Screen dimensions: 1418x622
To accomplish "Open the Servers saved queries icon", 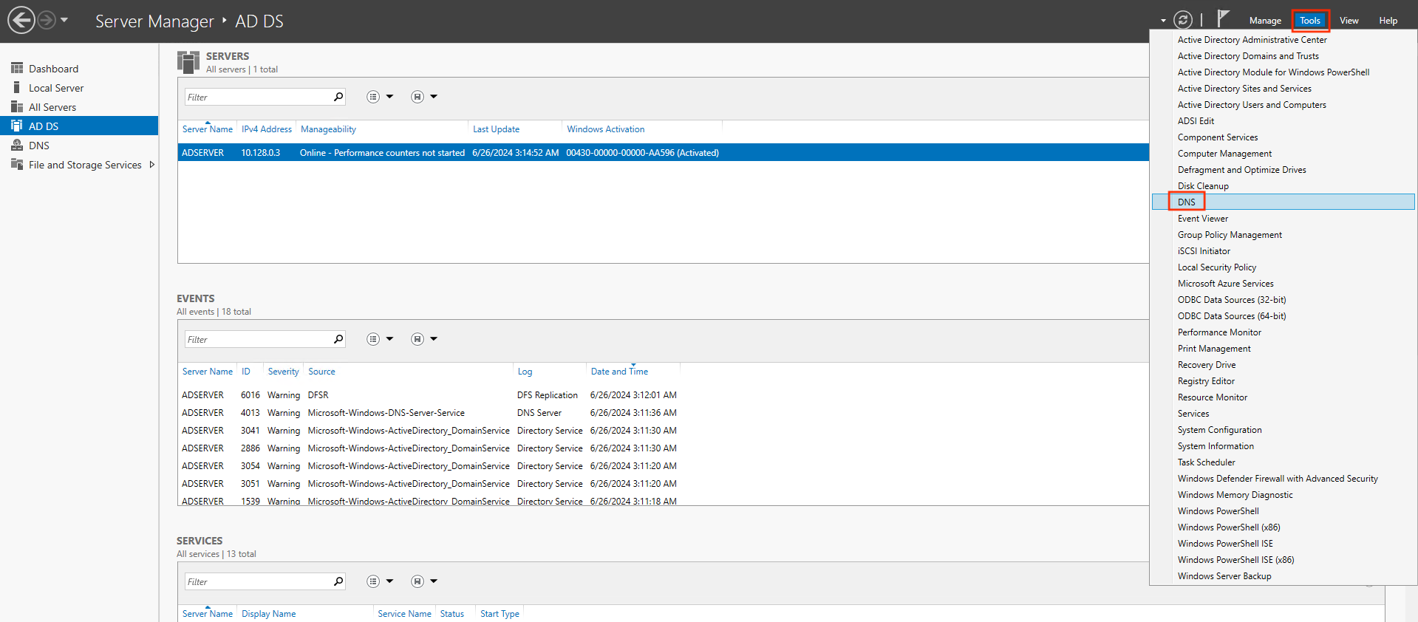I will coord(417,97).
